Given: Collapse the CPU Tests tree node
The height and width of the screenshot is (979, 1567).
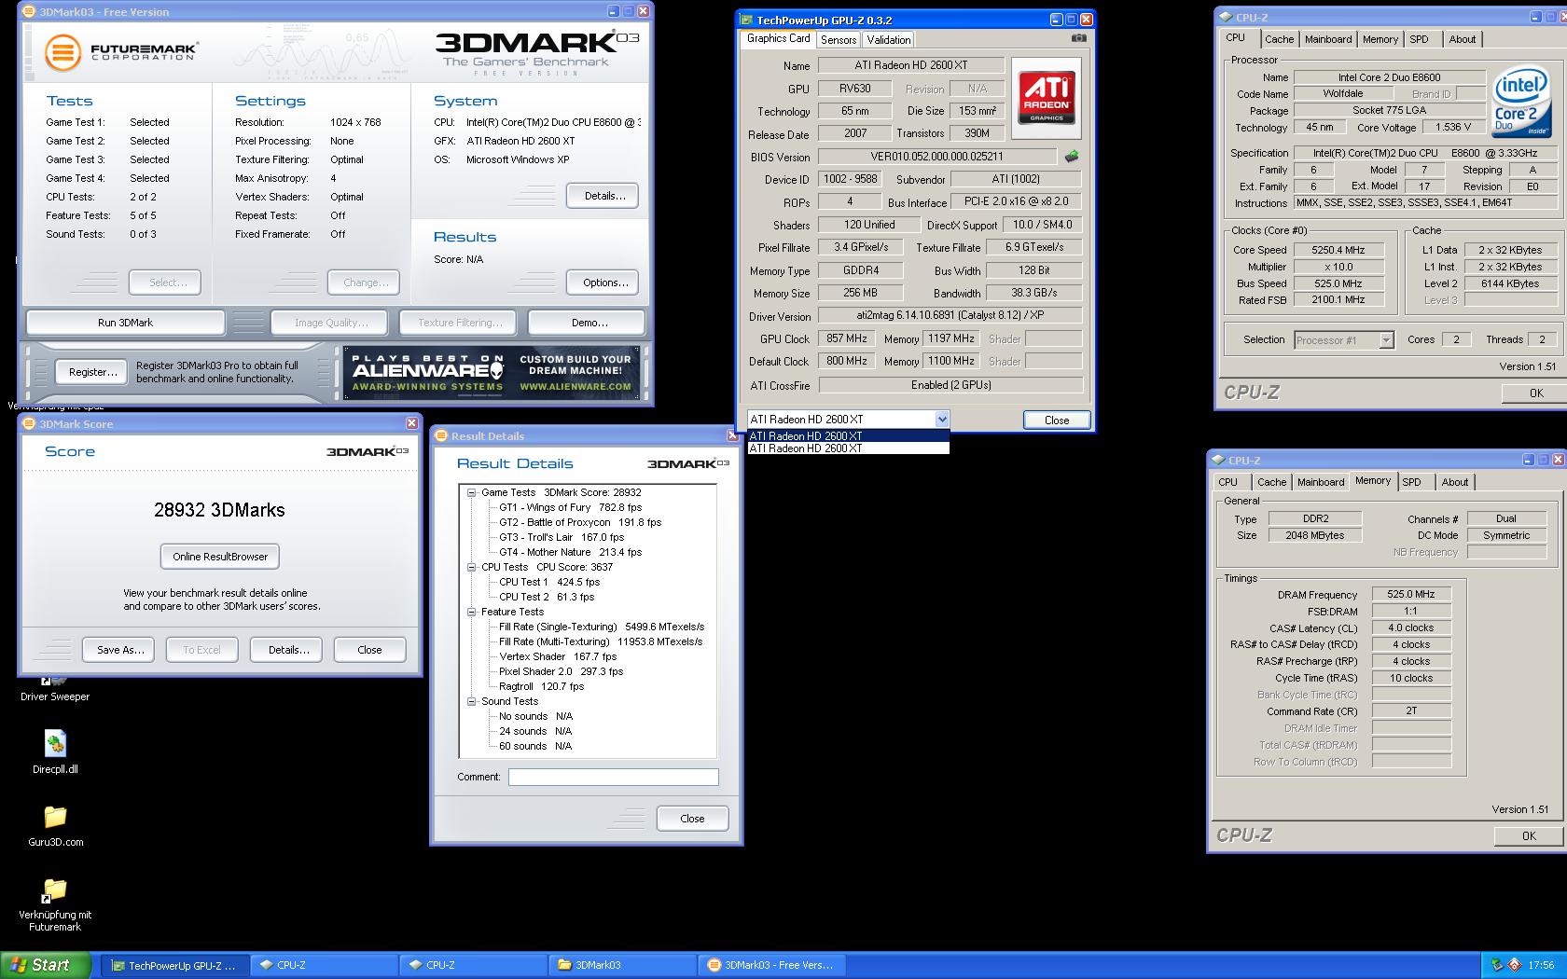Looking at the screenshot, I should point(472,567).
